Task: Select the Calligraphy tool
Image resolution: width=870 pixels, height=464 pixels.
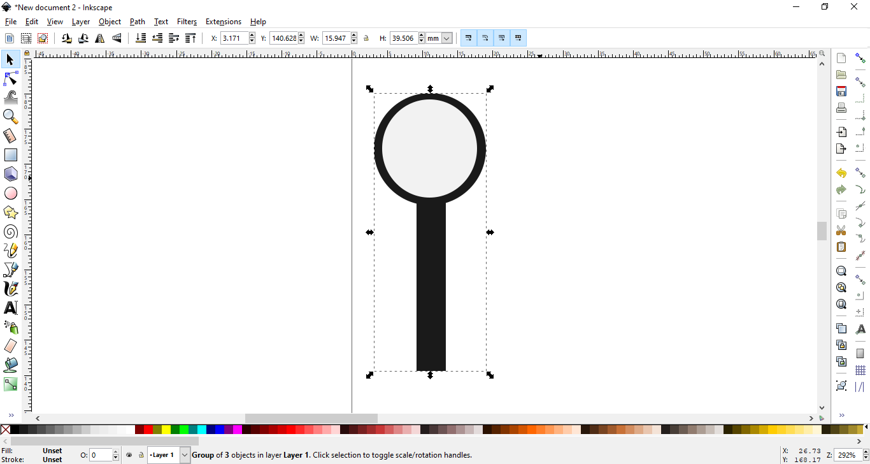Action: (10, 289)
